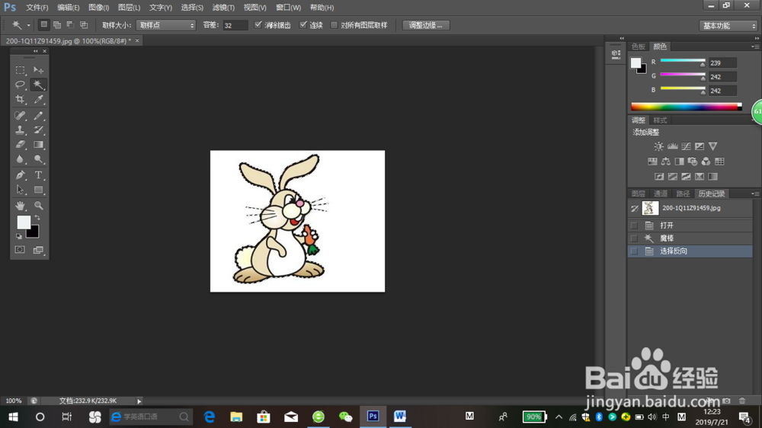Select the Crop tool

(21, 100)
